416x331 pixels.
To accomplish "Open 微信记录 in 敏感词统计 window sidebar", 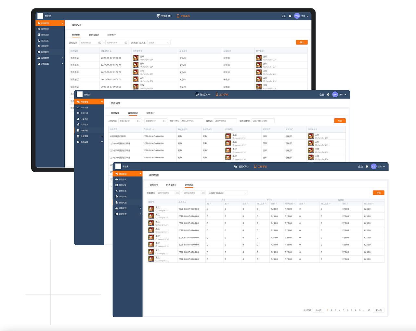I will (x=84, y=113).
